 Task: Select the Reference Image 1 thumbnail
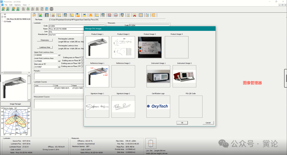(x=97, y=76)
